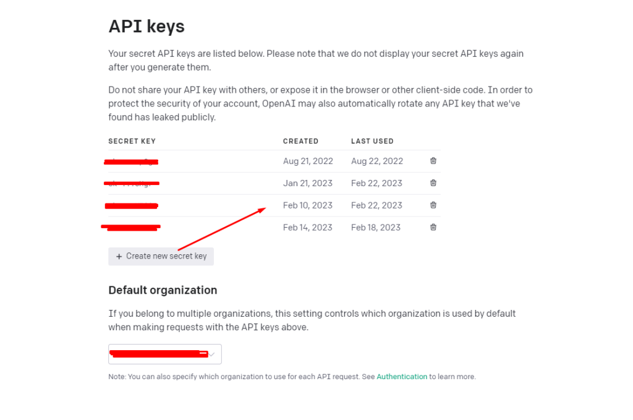Open the Authentication documentation link
This screenshot has width=633, height=420.
[x=402, y=376]
